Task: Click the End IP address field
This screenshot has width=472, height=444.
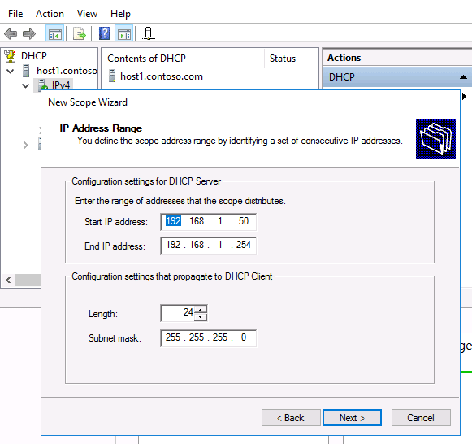Action: coord(208,246)
